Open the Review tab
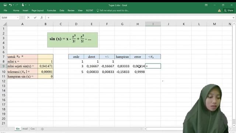The height and width of the screenshot is (133, 236). (x=71, y=10)
